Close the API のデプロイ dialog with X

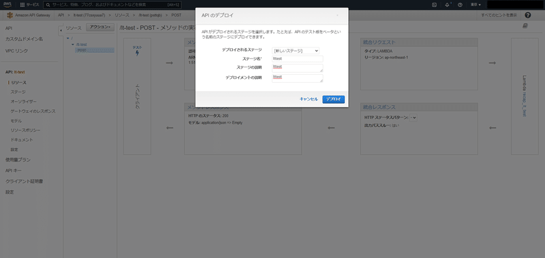click(x=337, y=15)
